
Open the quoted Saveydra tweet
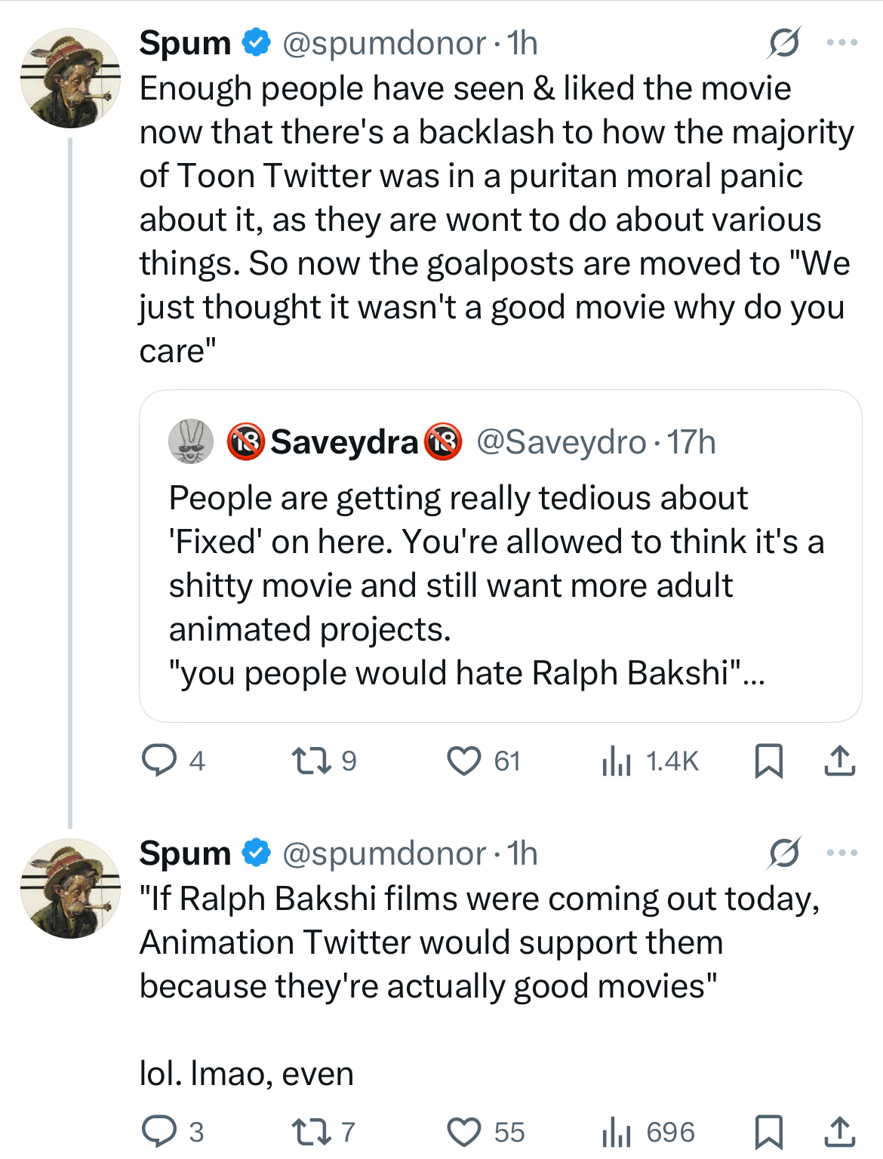pos(500,585)
